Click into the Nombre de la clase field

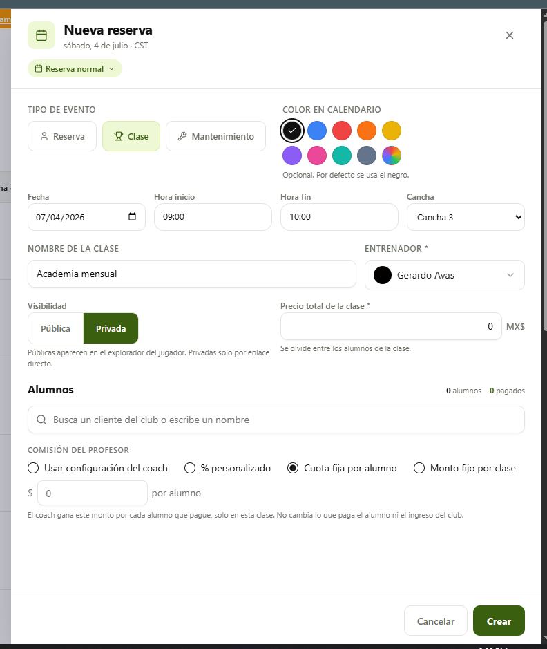point(192,274)
